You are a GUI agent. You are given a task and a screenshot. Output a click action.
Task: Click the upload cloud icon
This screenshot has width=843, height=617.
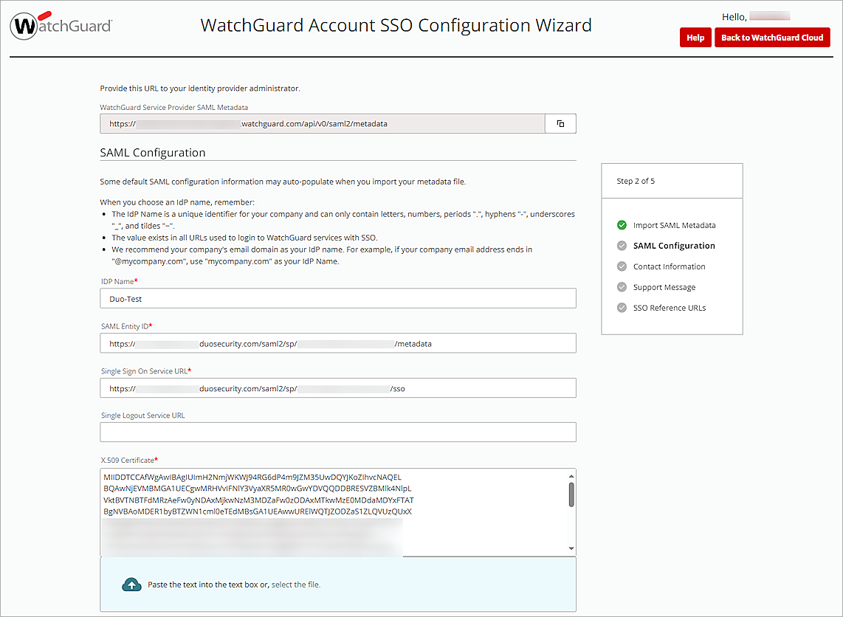tap(132, 584)
